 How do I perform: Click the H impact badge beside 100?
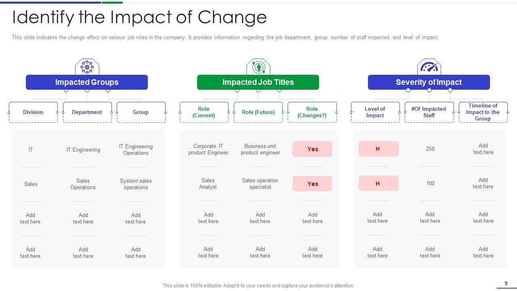tap(378, 183)
